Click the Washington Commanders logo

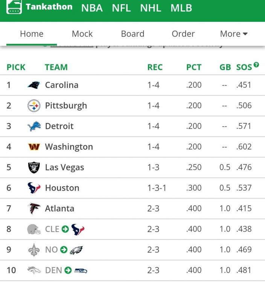point(34,147)
